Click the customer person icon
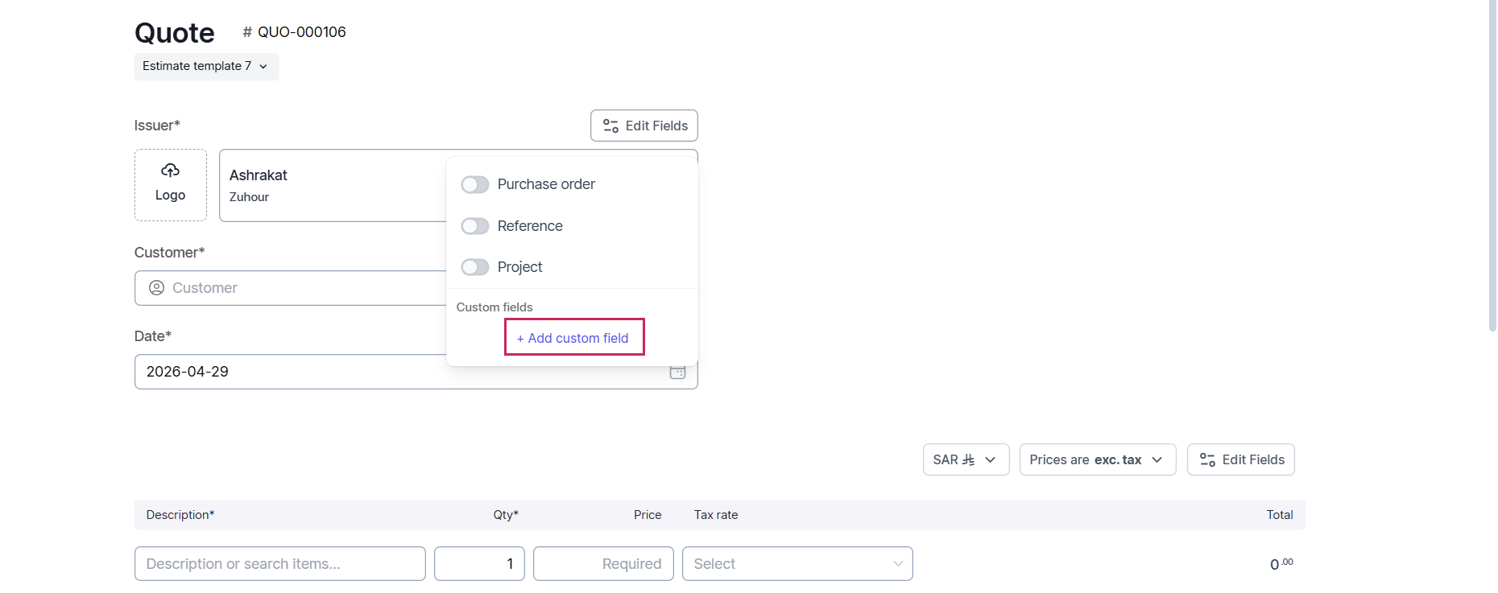The height and width of the screenshot is (593, 1498). [x=157, y=288]
